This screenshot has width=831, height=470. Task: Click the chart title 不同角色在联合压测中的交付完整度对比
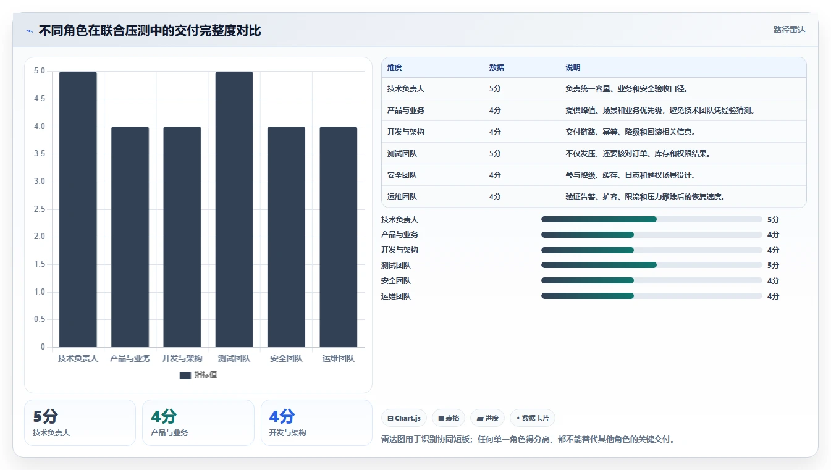pos(150,31)
